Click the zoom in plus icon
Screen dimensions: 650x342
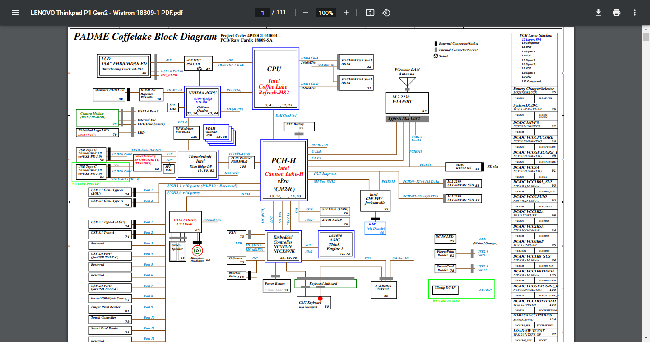pyautogui.click(x=346, y=13)
